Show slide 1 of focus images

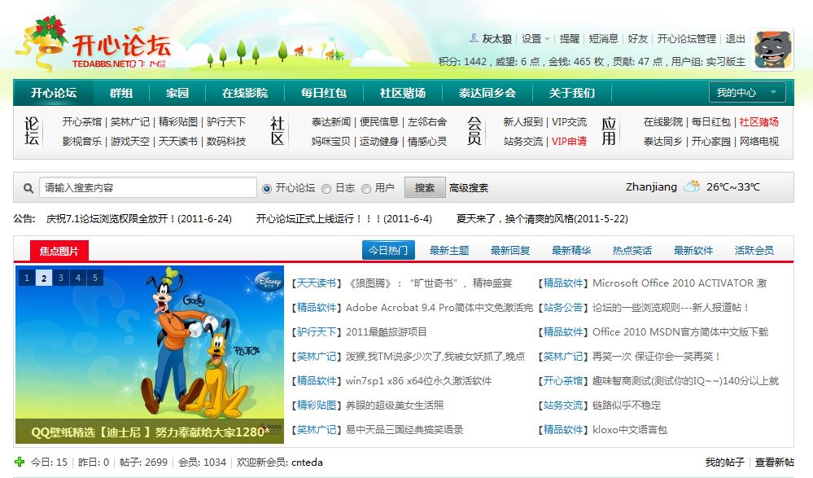(x=27, y=278)
